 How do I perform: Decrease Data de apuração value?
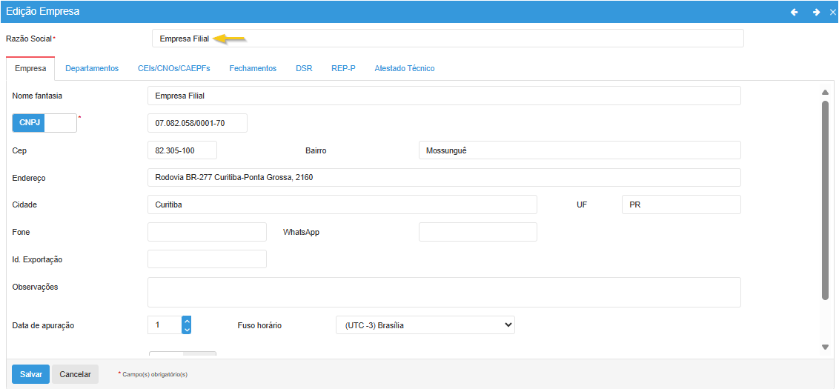pyautogui.click(x=187, y=329)
